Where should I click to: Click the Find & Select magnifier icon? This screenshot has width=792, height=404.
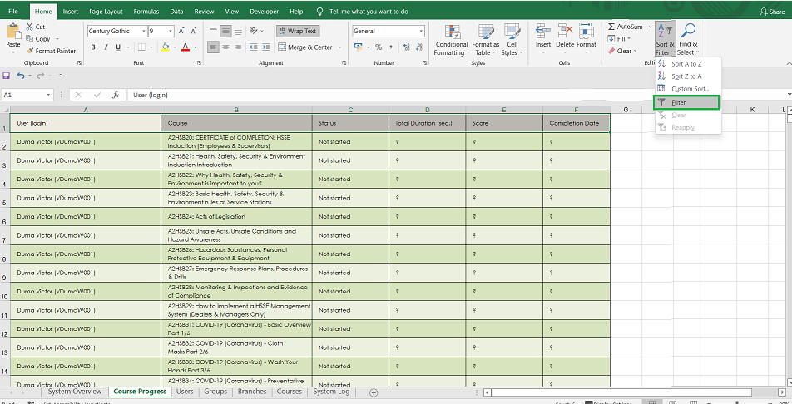(x=688, y=32)
